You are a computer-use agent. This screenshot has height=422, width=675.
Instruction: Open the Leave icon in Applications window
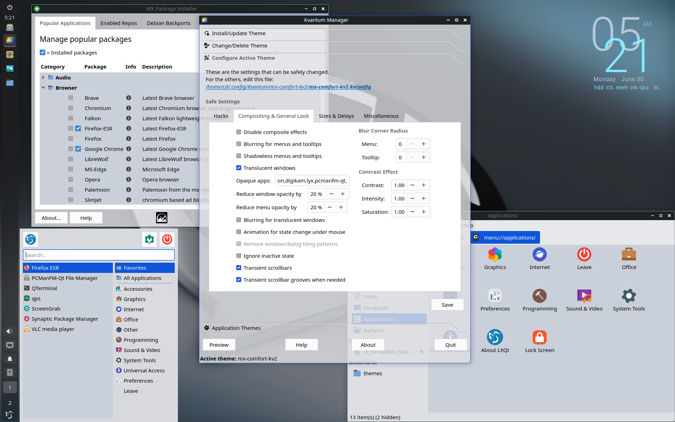584,254
